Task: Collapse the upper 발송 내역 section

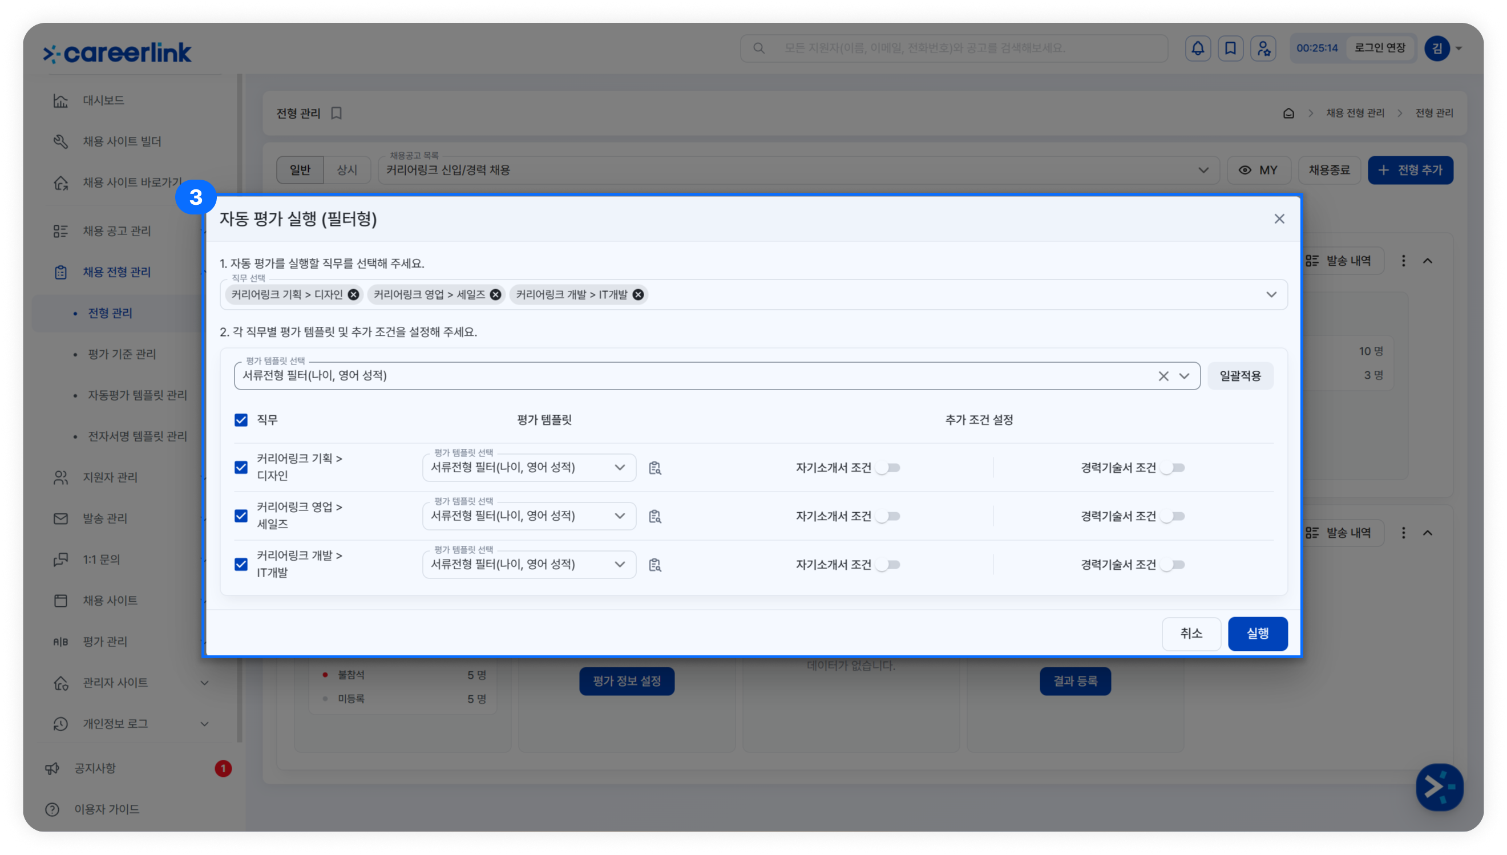Action: coord(1428,261)
